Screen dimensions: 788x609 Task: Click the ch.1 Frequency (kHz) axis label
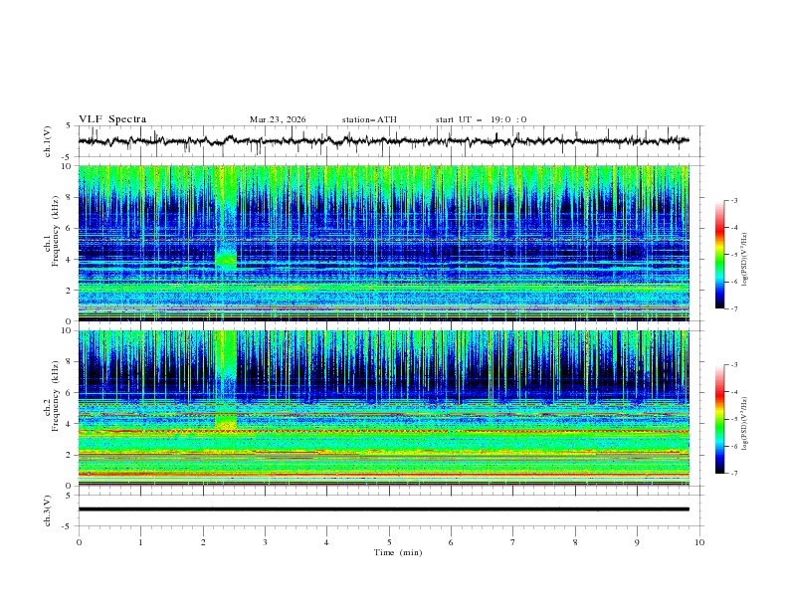[52, 232]
